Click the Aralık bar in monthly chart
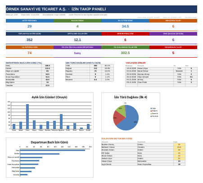 point(88,127)
